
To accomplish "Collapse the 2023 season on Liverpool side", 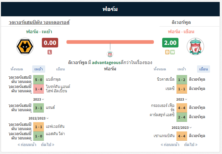I will click(x=182, y=100).
